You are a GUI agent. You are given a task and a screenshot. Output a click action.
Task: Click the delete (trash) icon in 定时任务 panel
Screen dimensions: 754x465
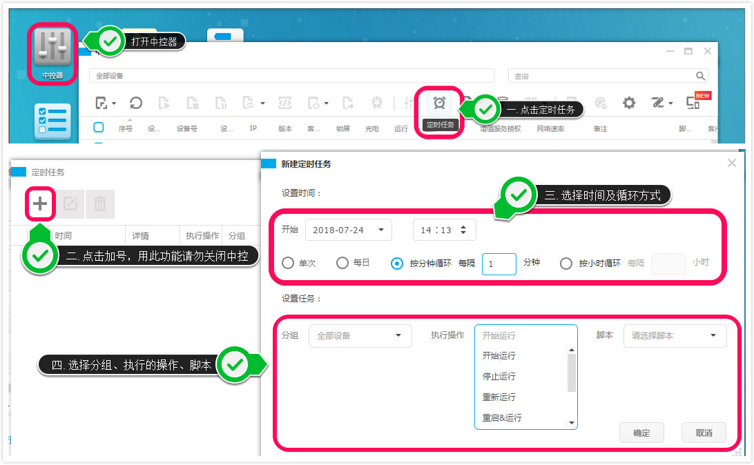coord(99,204)
